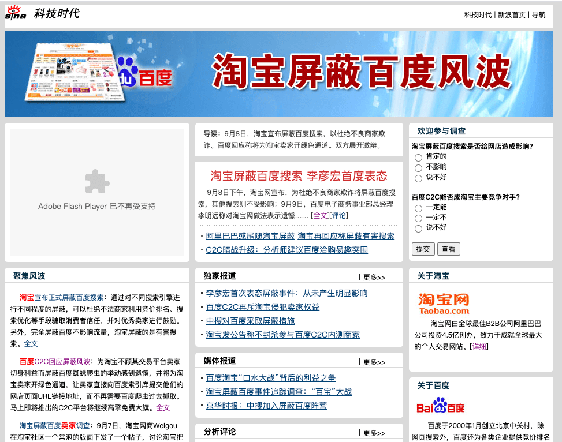The height and width of the screenshot is (442, 562).
Task: Open the link 淘宝屏蔽百度卖家调查
Action: pyautogui.click(x=54, y=425)
